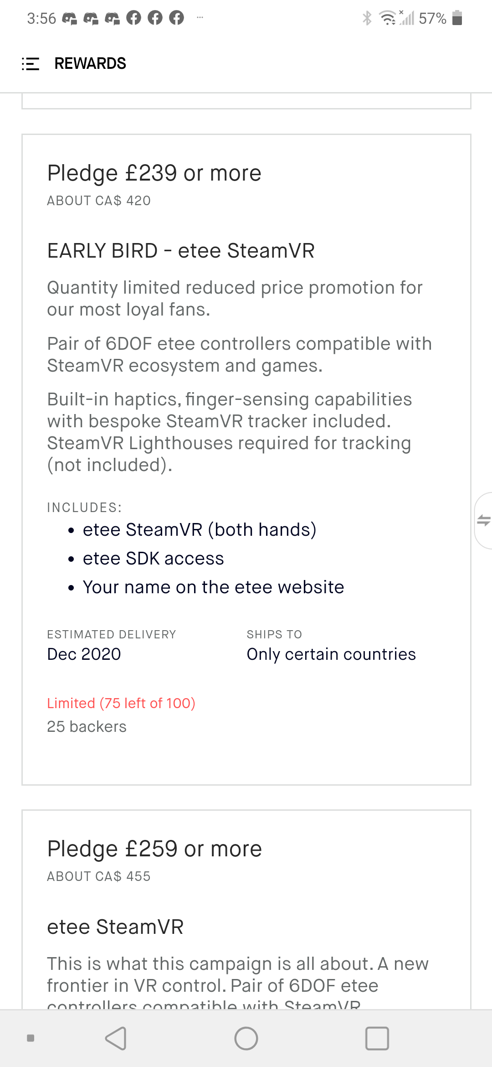This screenshot has height=1067, width=492.
Task: Tap the small dot in navigation bar
Action: [x=31, y=1038]
